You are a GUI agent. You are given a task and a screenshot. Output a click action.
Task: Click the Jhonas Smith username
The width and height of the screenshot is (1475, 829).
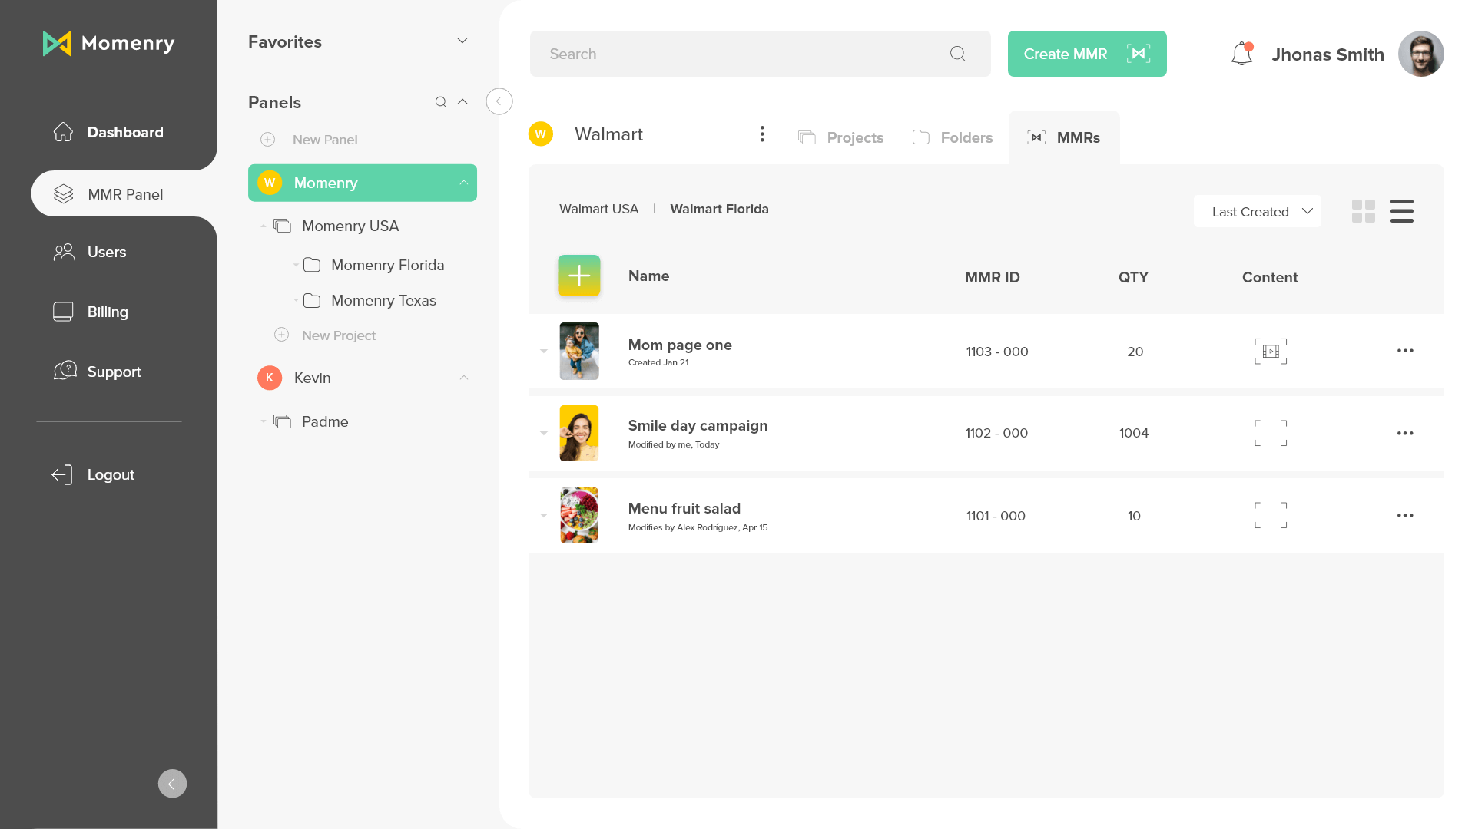1327,54
